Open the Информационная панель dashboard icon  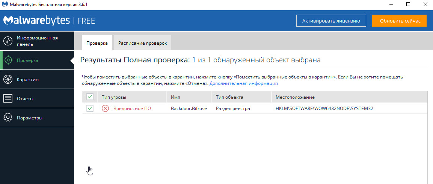(8, 41)
